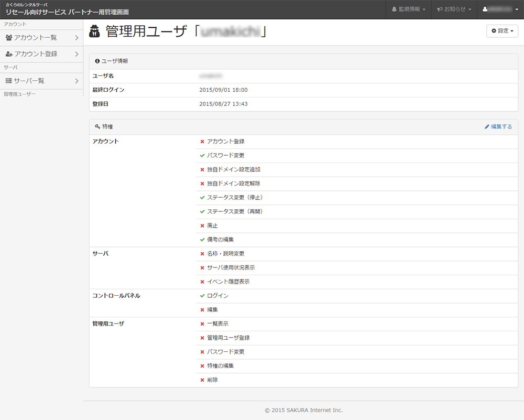Click the user avatar icon in the top bar

point(485,9)
